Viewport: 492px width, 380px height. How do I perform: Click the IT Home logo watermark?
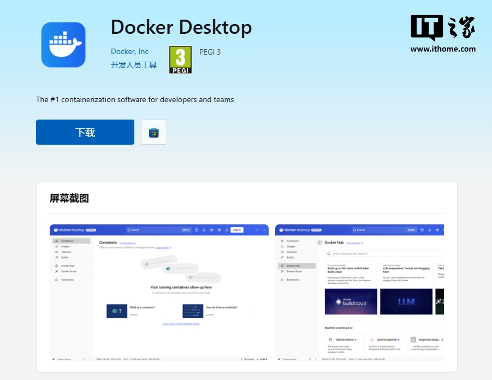tap(443, 33)
